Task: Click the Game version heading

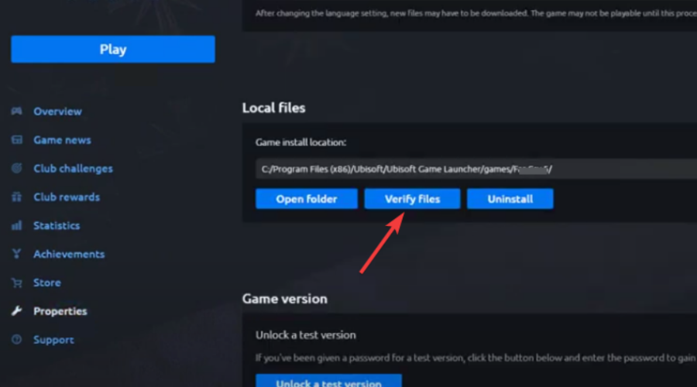Action: click(284, 299)
